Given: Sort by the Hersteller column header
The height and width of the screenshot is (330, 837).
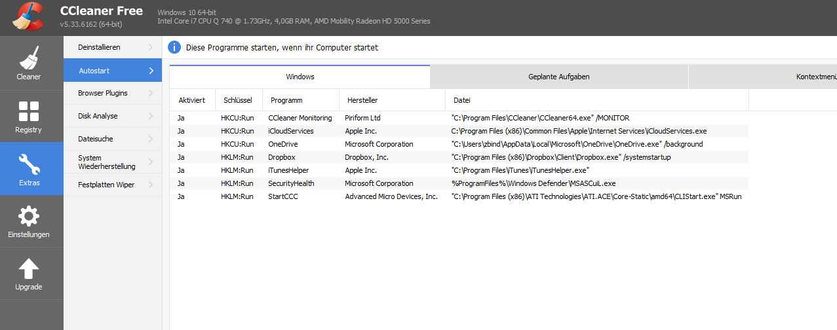Looking at the screenshot, I should coord(392,100).
